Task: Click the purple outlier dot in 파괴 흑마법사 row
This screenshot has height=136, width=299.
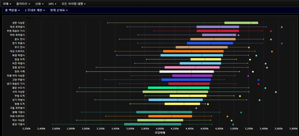Action: point(282,27)
